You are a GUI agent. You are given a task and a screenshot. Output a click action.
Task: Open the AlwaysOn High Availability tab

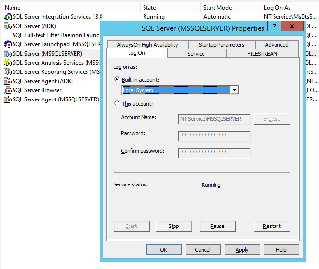[148, 45]
